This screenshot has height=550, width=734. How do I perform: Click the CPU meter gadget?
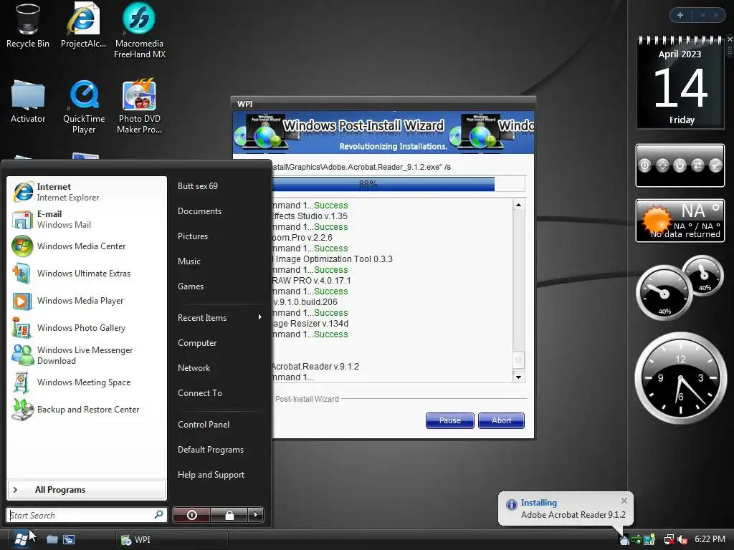pos(664,293)
